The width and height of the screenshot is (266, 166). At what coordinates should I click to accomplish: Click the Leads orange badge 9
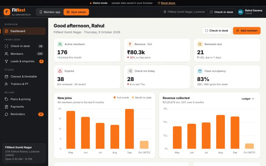click(x=41, y=61)
